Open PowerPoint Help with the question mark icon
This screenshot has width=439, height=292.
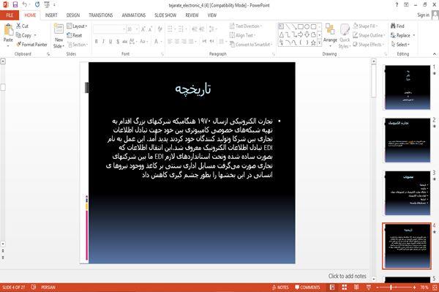coord(397,5)
